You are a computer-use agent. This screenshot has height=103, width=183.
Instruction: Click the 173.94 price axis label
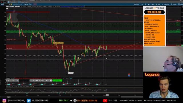click(178, 32)
